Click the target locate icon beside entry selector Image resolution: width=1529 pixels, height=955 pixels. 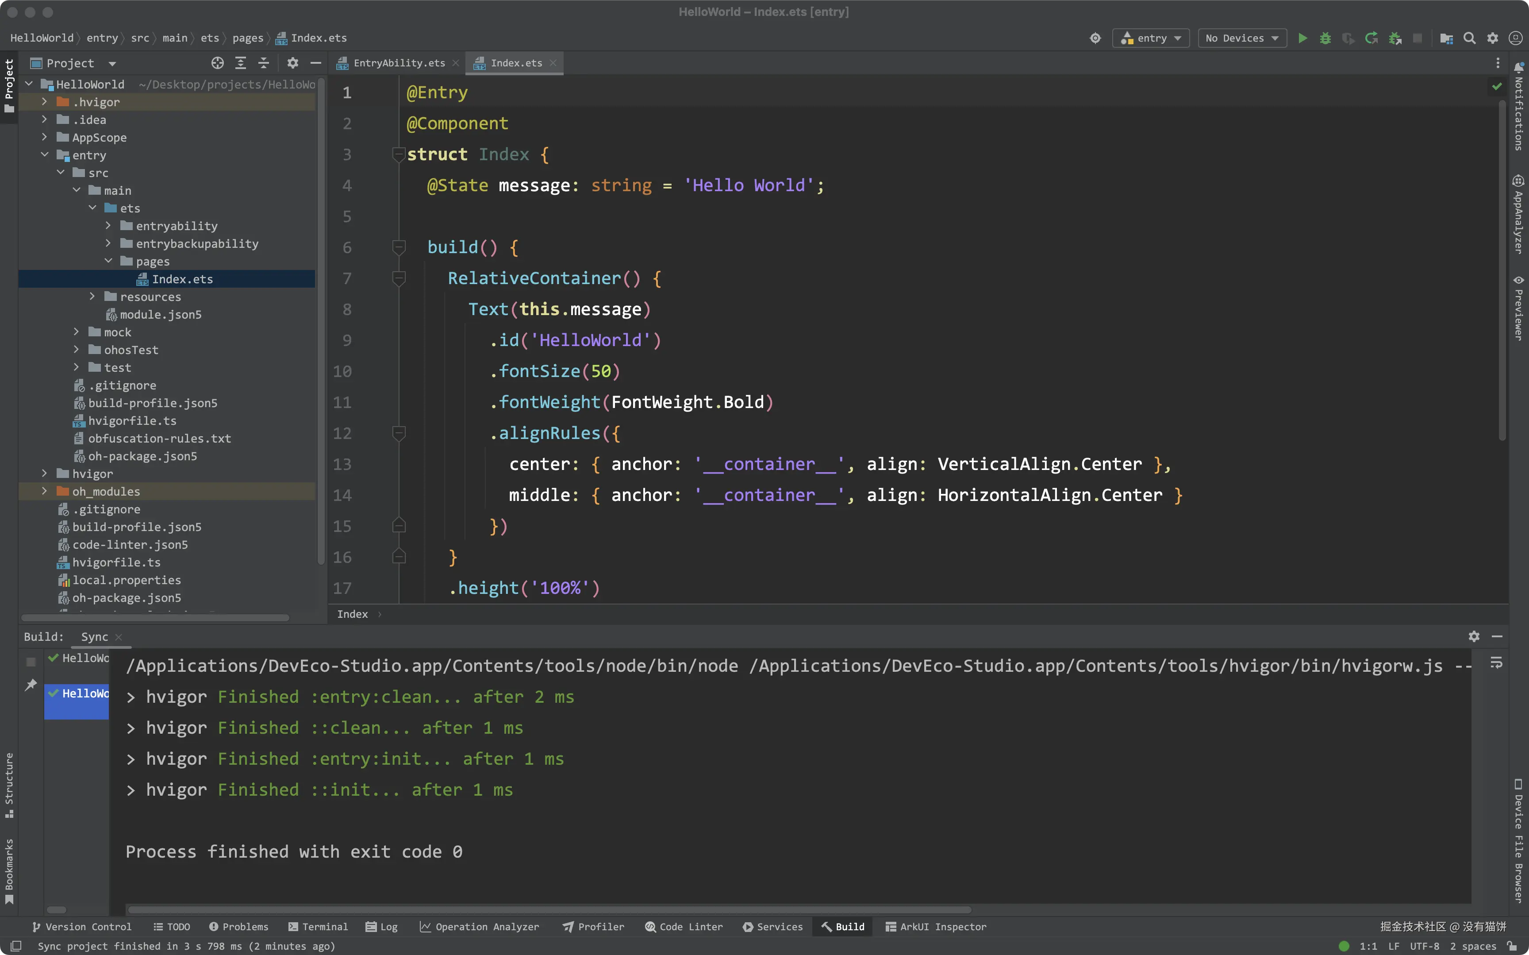tap(1095, 39)
